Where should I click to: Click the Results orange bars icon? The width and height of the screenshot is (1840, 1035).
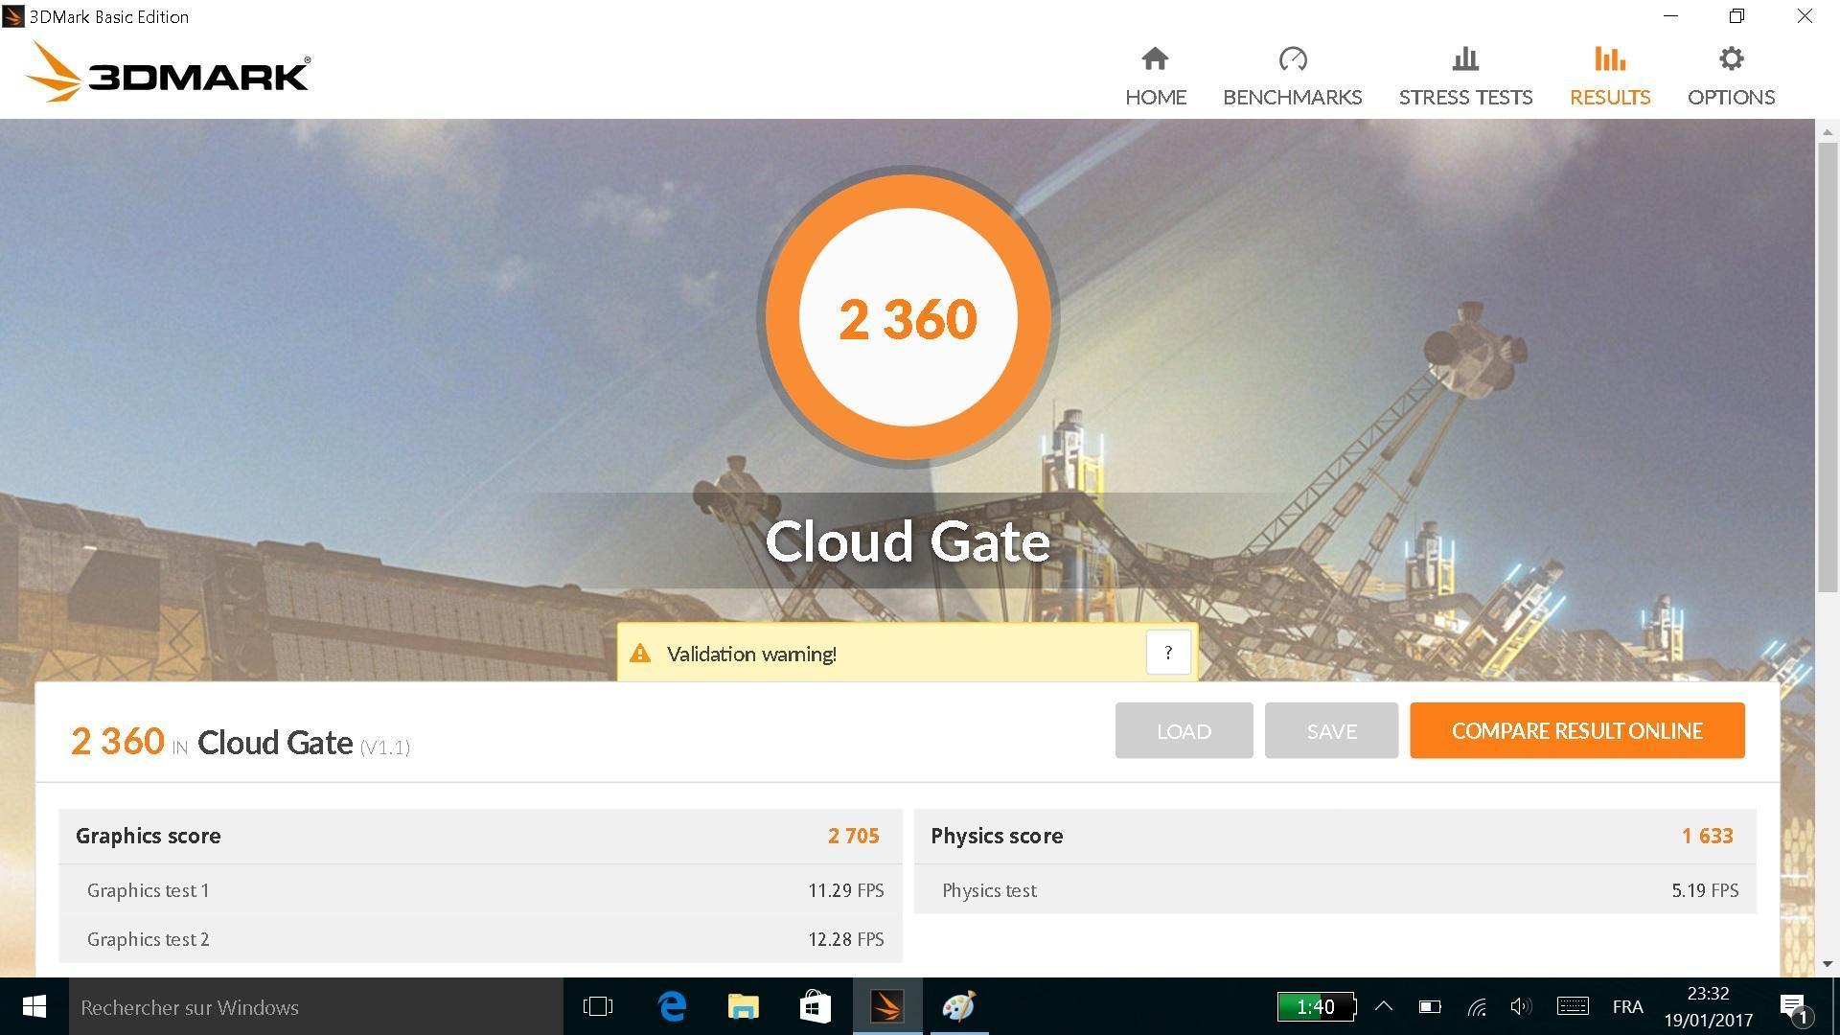[x=1609, y=59]
